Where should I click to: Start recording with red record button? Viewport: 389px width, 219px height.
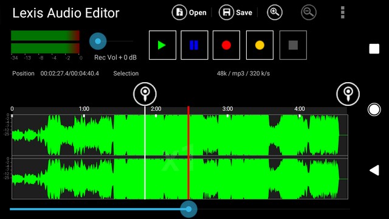pyautogui.click(x=226, y=45)
